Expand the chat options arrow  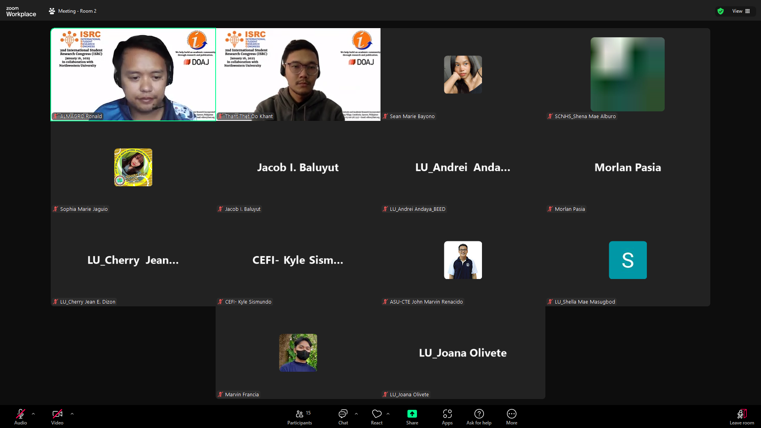(356, 414)
